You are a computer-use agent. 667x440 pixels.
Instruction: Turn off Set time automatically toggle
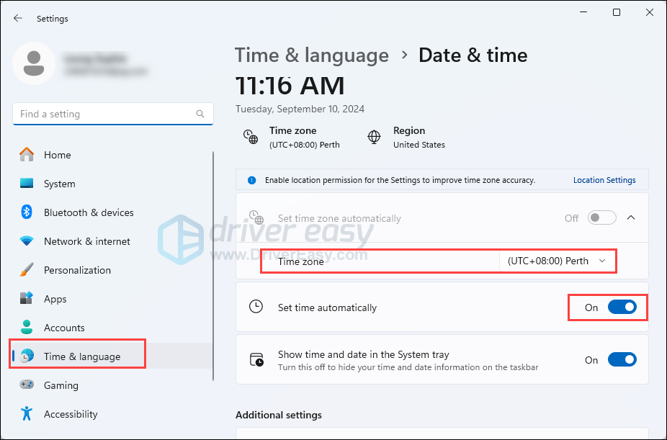622,307
